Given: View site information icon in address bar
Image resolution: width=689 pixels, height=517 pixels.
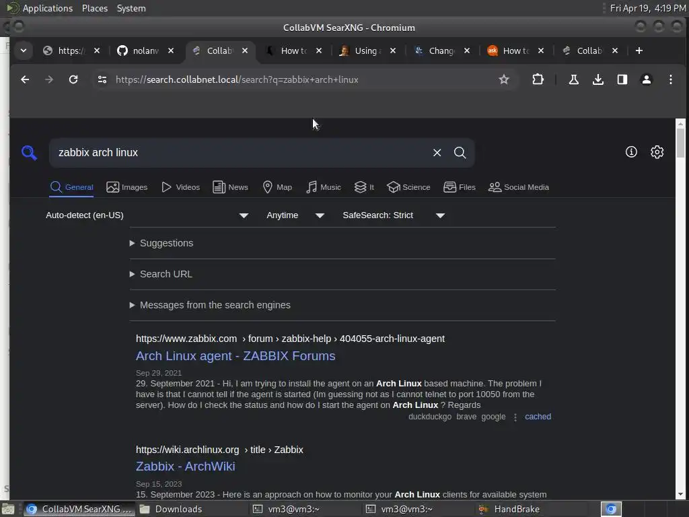Looking at the screenshot, I should 102,79.
